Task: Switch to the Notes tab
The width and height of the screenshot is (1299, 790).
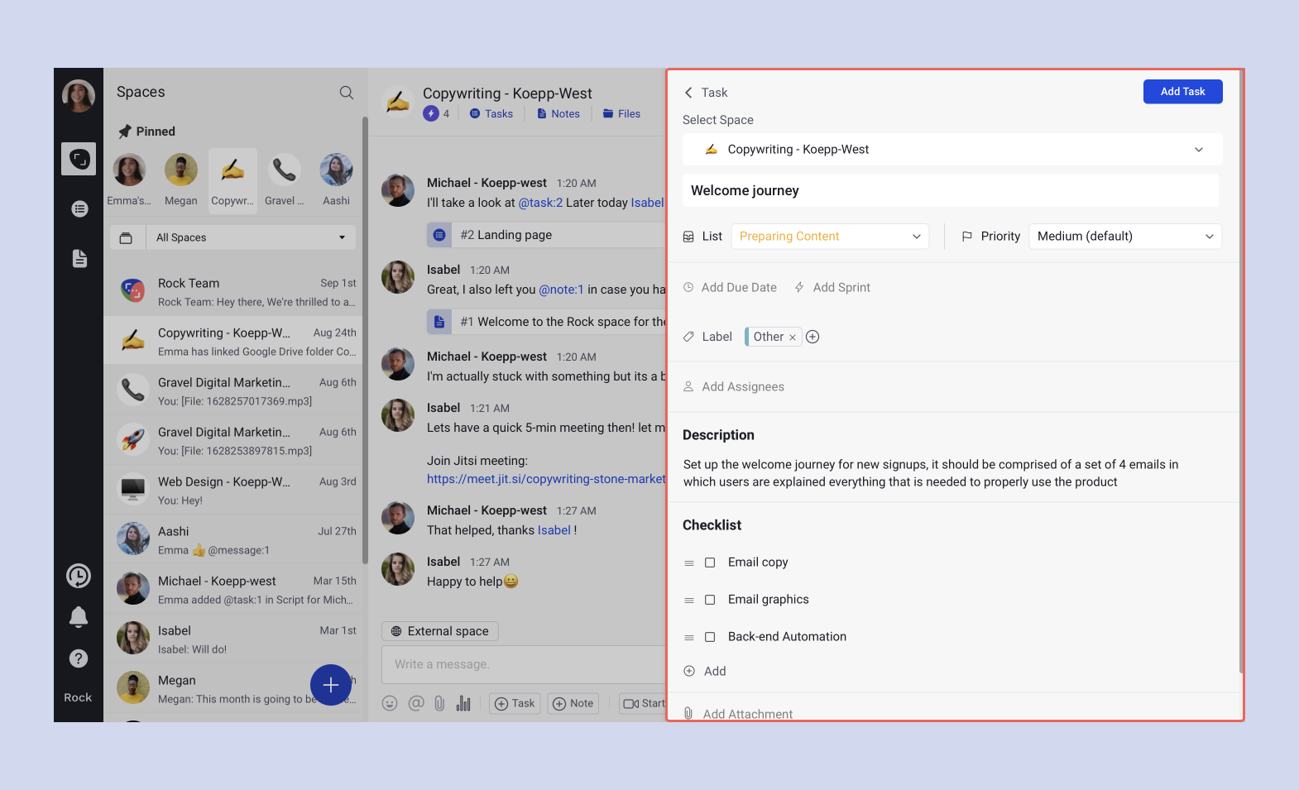Action: (x=558, y=114)
